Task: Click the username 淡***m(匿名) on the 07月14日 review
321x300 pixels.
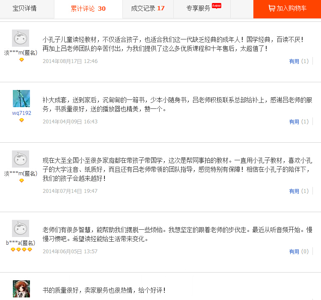Action: click(x=21, y=174)
